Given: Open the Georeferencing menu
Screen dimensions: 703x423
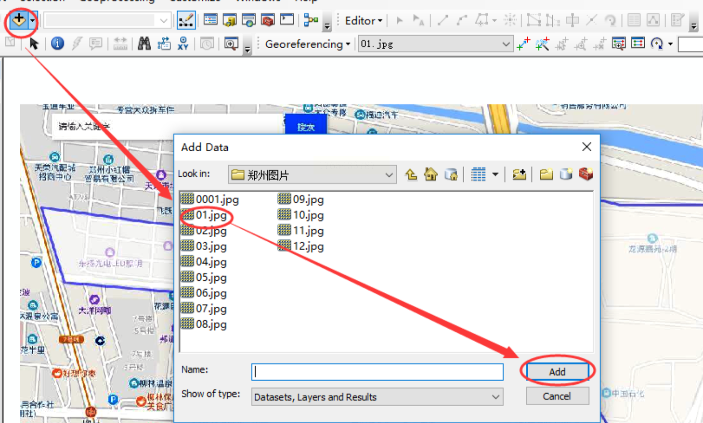Looking at the screenshot, I should coord(308,44).
